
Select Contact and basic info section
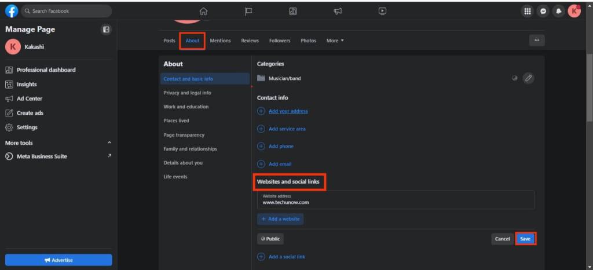[x=204, y=79]
